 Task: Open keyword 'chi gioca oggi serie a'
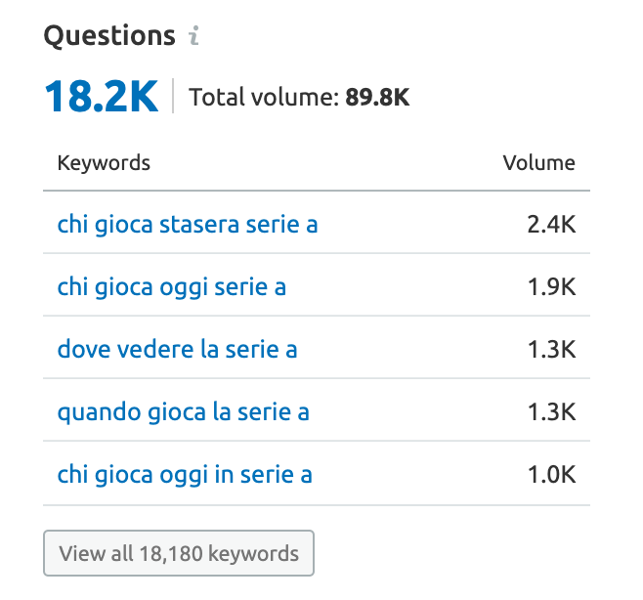pos(171,287)
